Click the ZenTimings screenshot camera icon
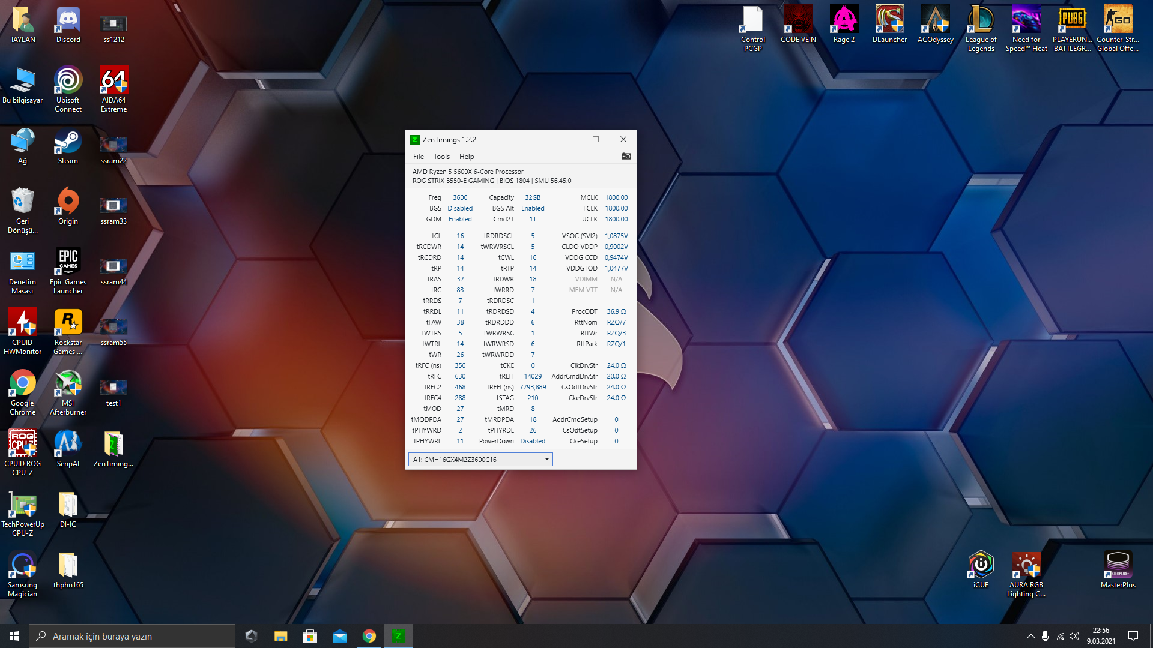The image size is (1153, 648). coord(626,156)
